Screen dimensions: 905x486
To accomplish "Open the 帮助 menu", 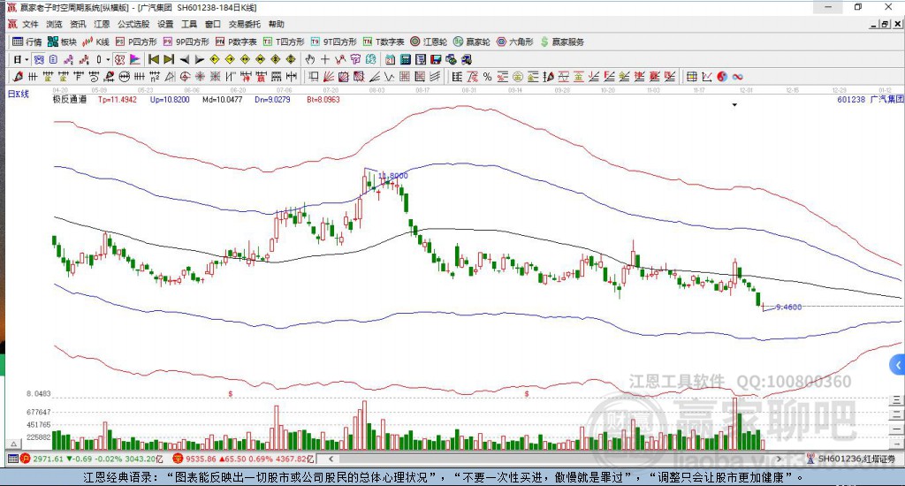I will coord(277,24).
